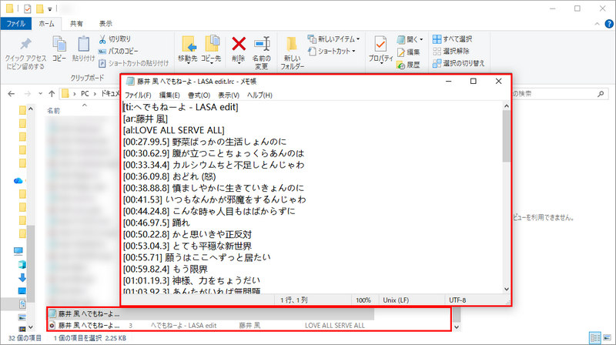Image resolution: width=616 pixels, height=345 pixels.
Task: Click UTF-8 encoding in Notepad status bar
Action: pyautogui.click(x=457, y=300)
